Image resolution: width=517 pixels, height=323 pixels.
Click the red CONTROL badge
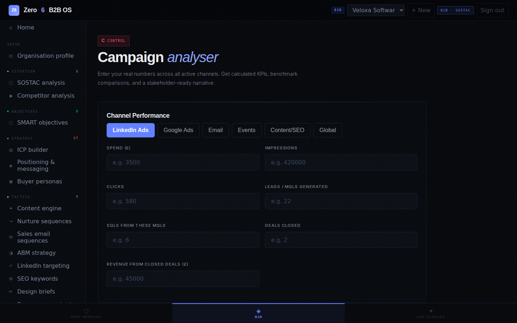pyautogui.click(x=113, y=41)
